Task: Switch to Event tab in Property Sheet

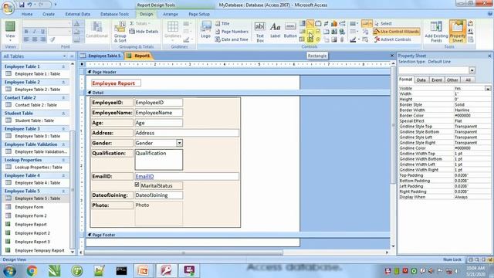Action: [437, 80]
